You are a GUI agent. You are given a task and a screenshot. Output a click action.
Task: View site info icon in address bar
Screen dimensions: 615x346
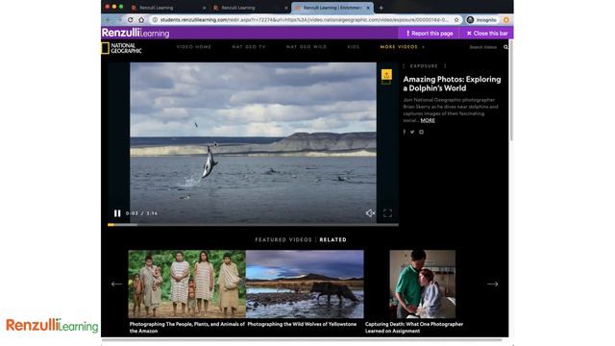click(155, 19)
